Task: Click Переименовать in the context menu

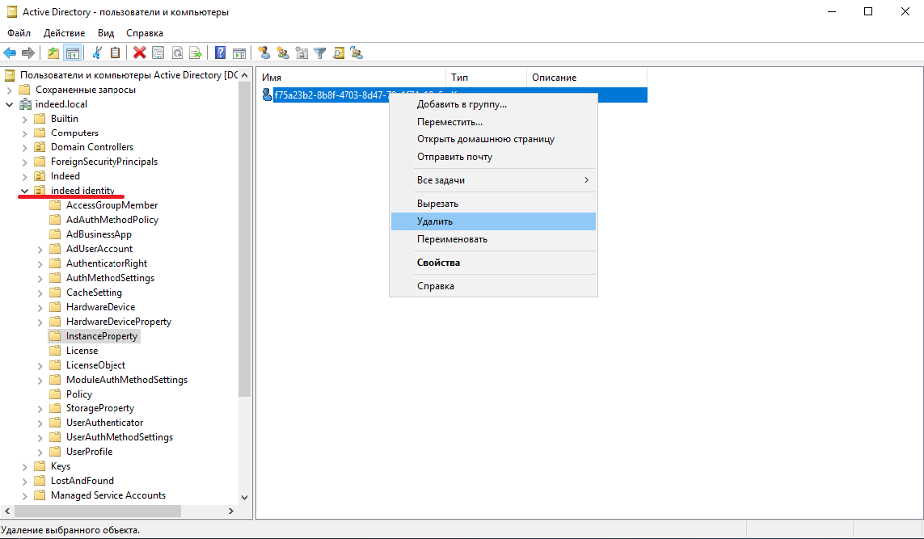Action: [x=452, y=239]
